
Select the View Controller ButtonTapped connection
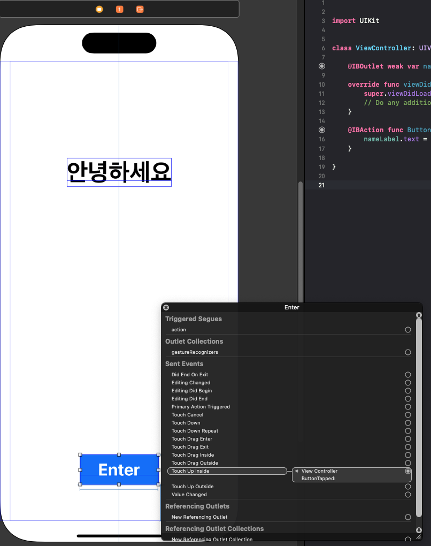(x=352, y=475)
